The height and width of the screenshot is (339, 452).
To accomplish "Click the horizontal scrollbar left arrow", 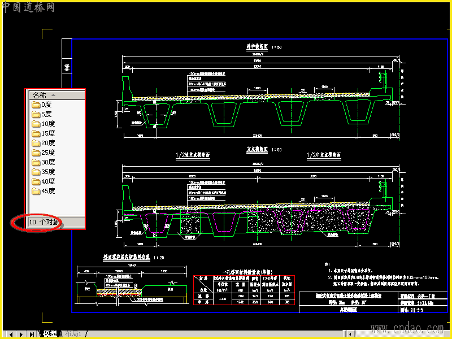I will pos(350,334).
